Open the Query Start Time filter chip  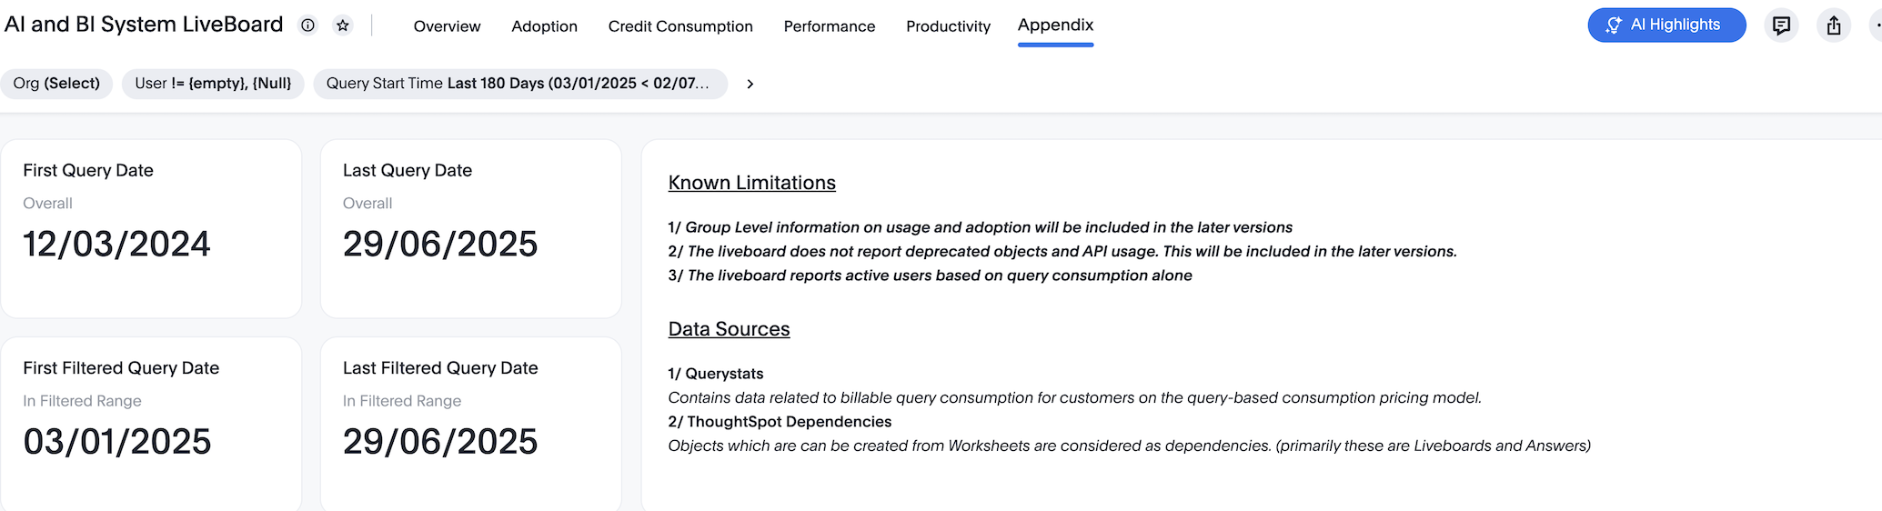(x=519, y=84)
